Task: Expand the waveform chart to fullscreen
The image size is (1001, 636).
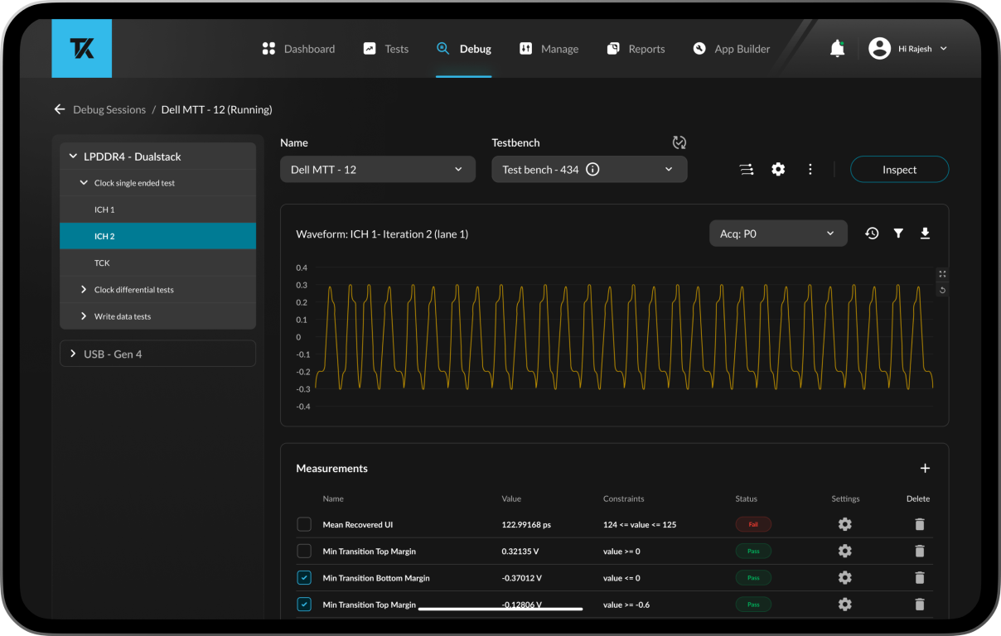Action: 941,273
